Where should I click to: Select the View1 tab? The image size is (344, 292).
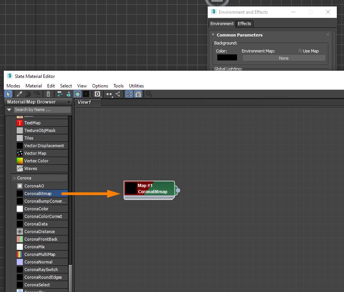(x=88, y=102)
